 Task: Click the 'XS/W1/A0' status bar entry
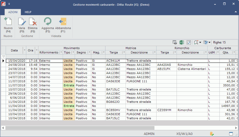[184, 134]
